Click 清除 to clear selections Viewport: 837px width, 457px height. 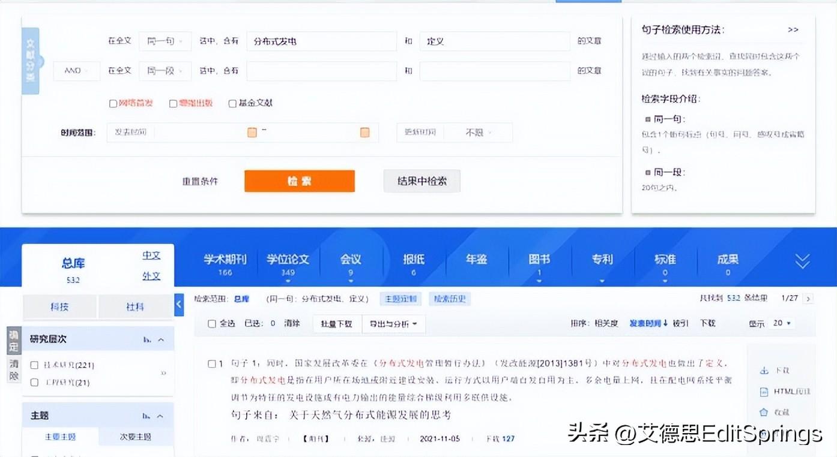coord(291,323)
